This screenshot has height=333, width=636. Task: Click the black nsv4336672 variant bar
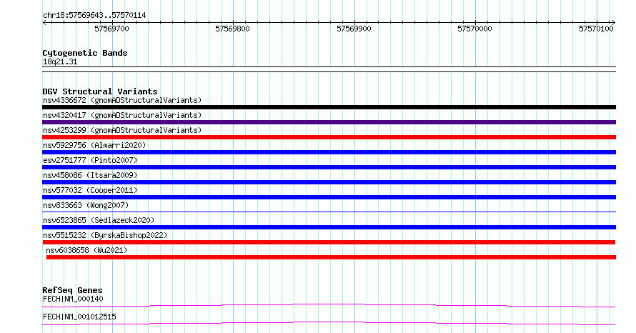pos(329,107)
